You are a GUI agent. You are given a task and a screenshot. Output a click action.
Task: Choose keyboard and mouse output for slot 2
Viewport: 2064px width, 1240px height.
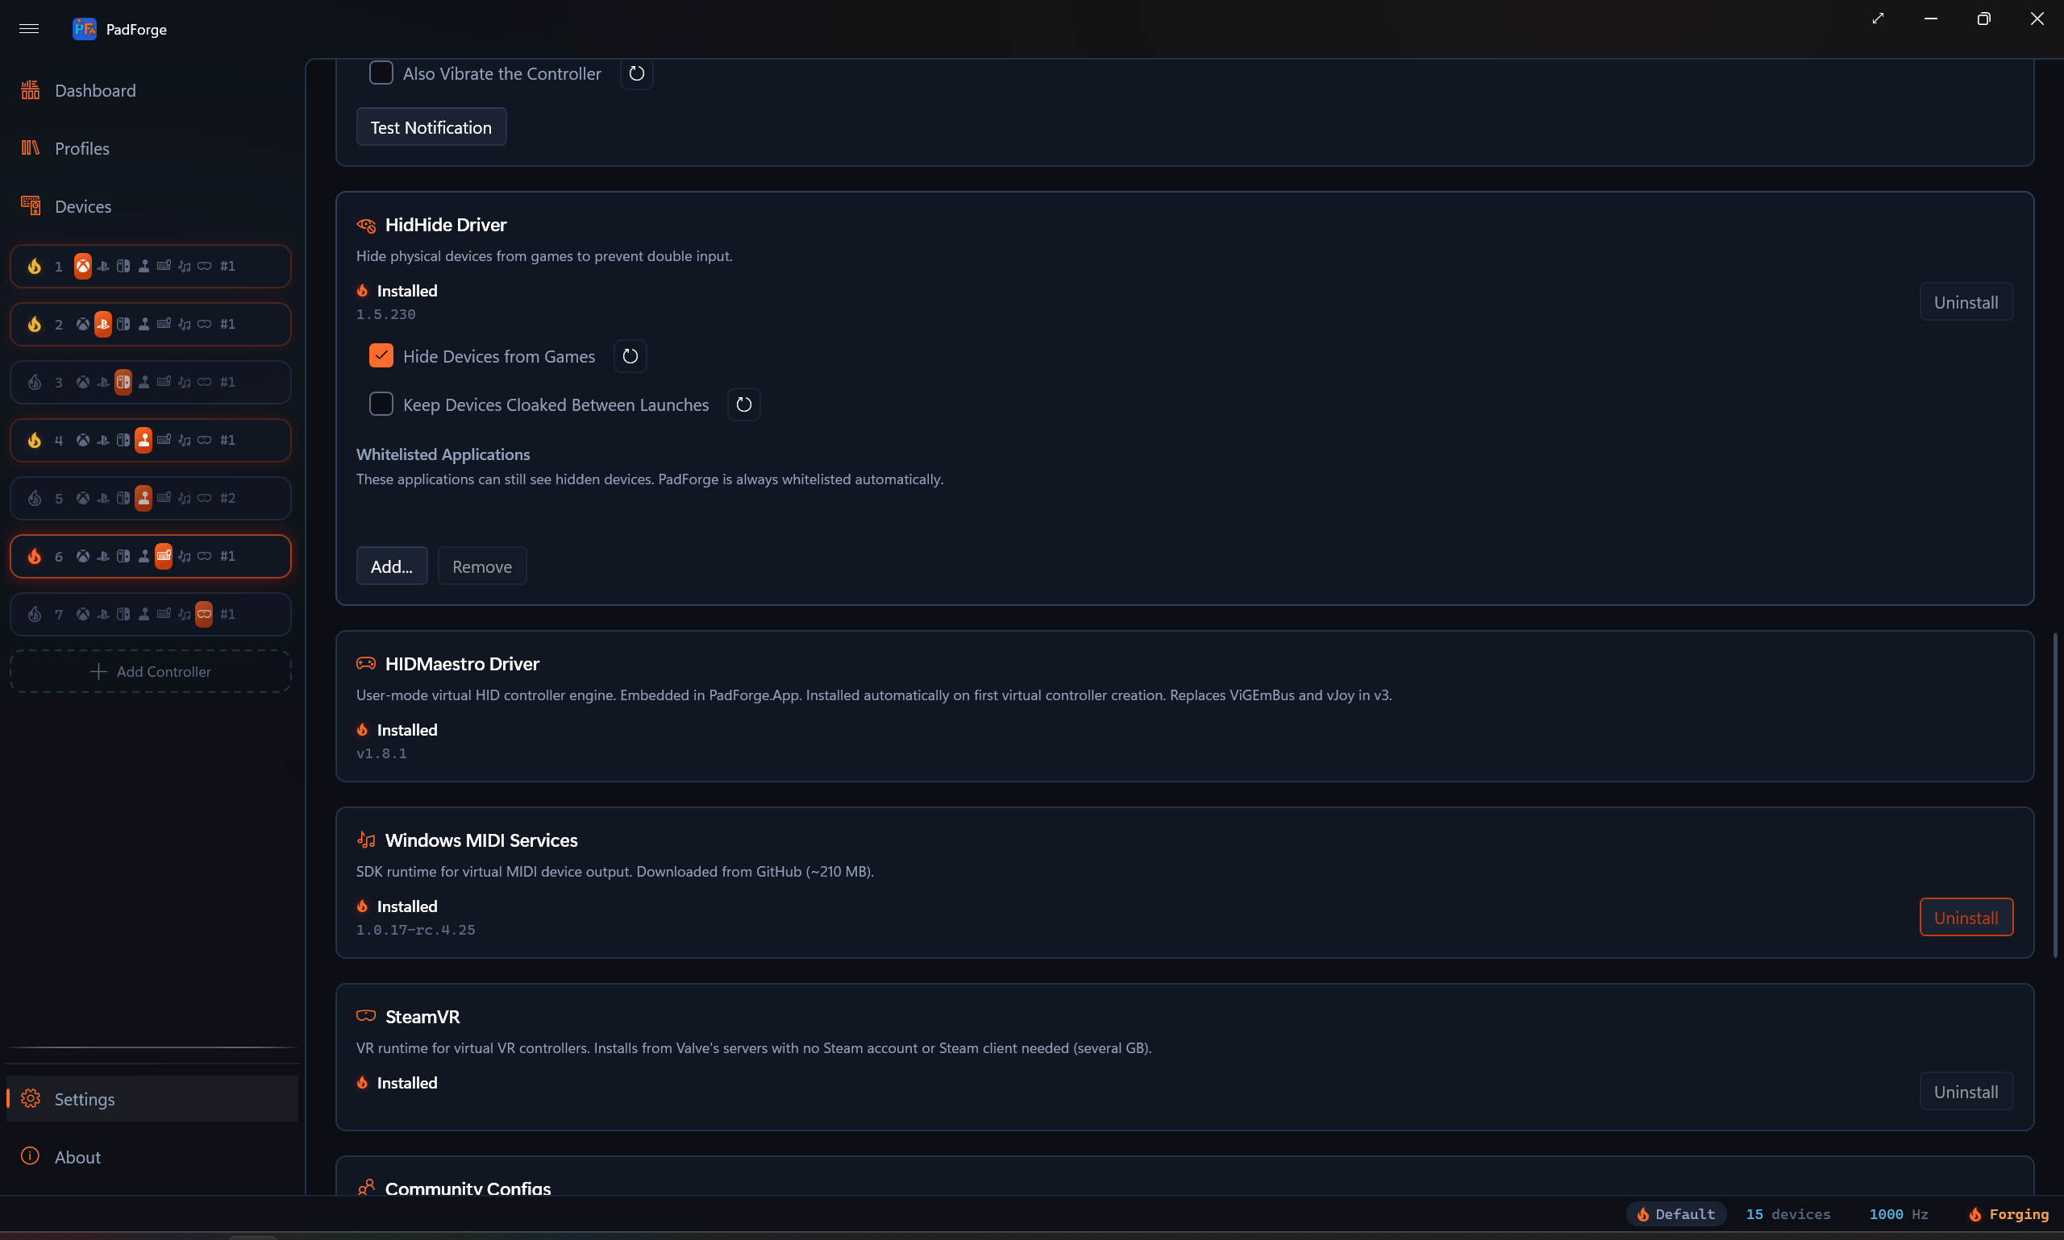coord(164,324)
